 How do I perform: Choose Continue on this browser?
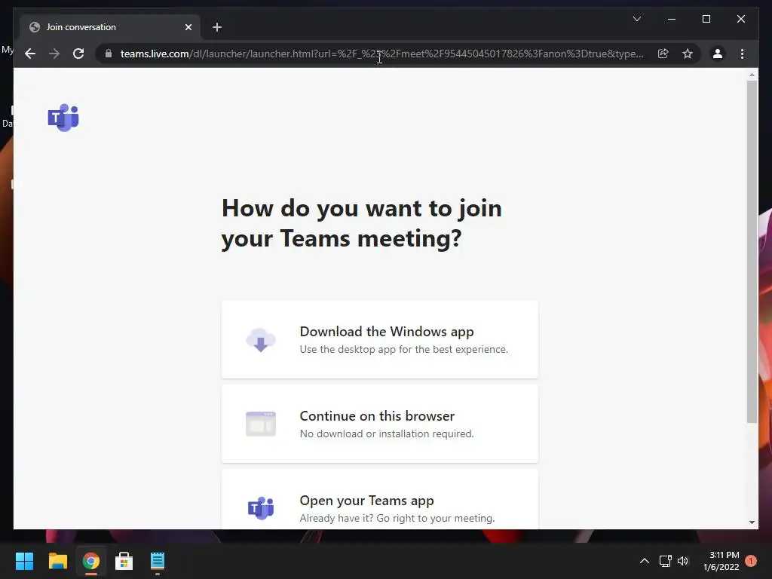380,424
